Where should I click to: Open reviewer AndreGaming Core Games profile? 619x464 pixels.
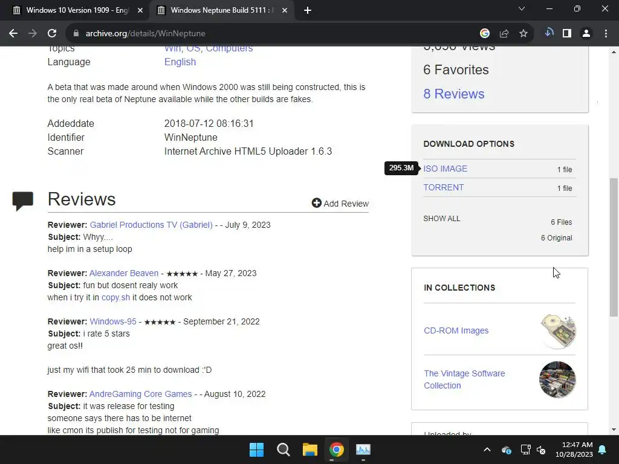tap(140, 394)
